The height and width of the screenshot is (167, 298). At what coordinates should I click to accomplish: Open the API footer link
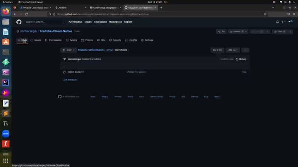tap(183, 96)
